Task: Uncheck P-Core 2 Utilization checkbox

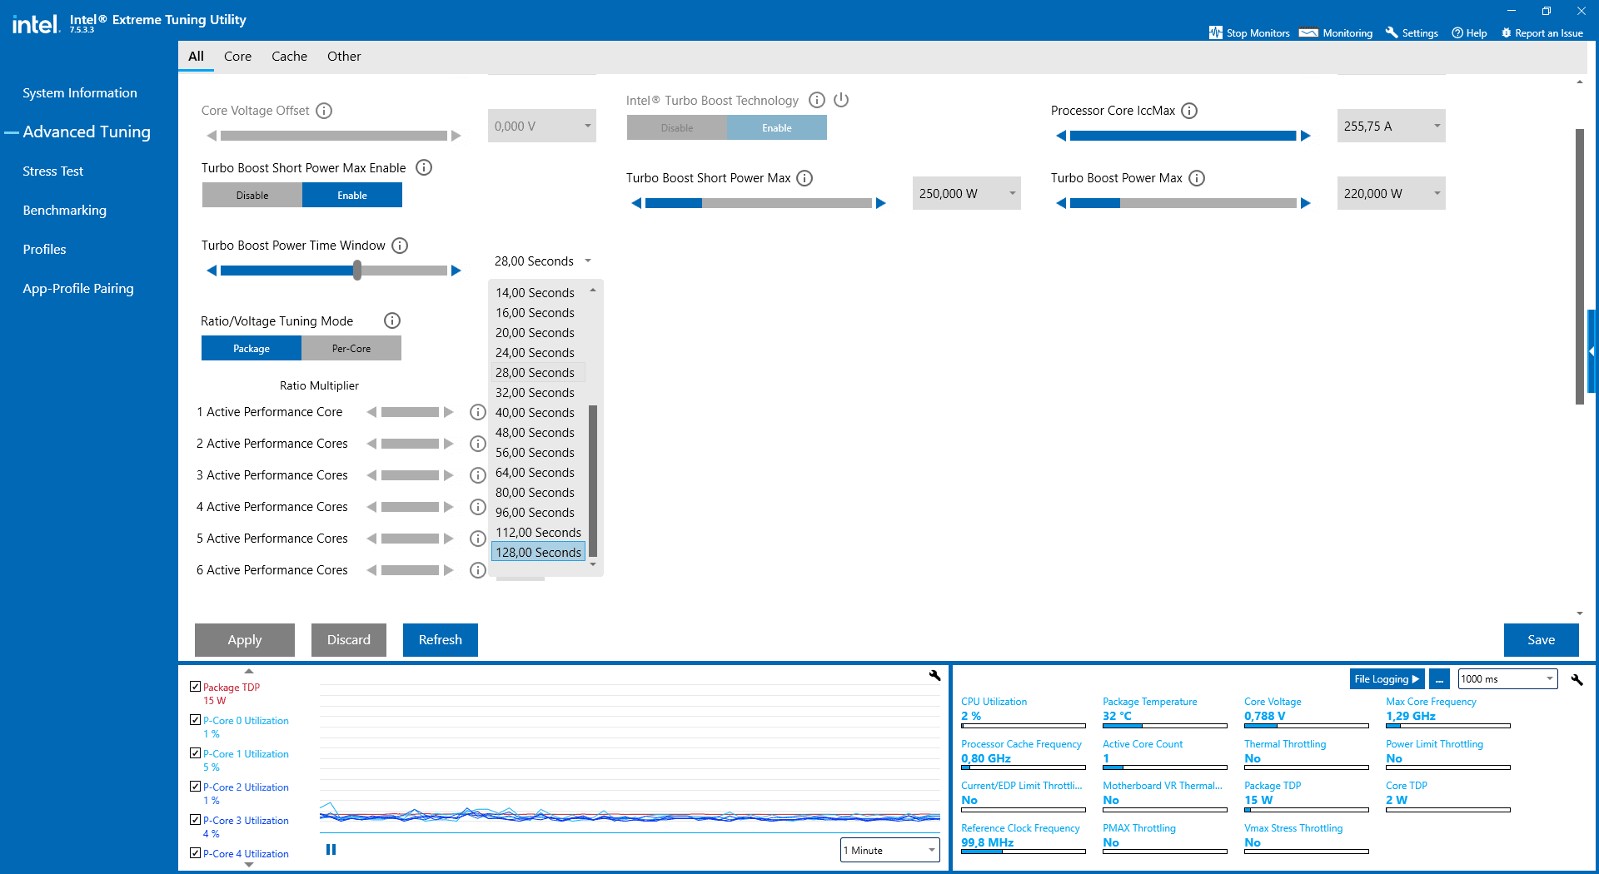Action: [196, 787]
